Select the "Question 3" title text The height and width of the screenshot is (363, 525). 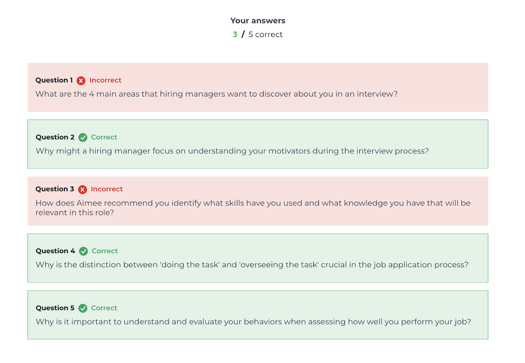pos(55,189)
